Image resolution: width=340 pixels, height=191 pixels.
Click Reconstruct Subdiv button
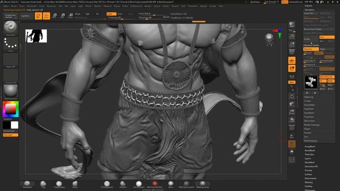pyautogui.click(x=319, y=29)
